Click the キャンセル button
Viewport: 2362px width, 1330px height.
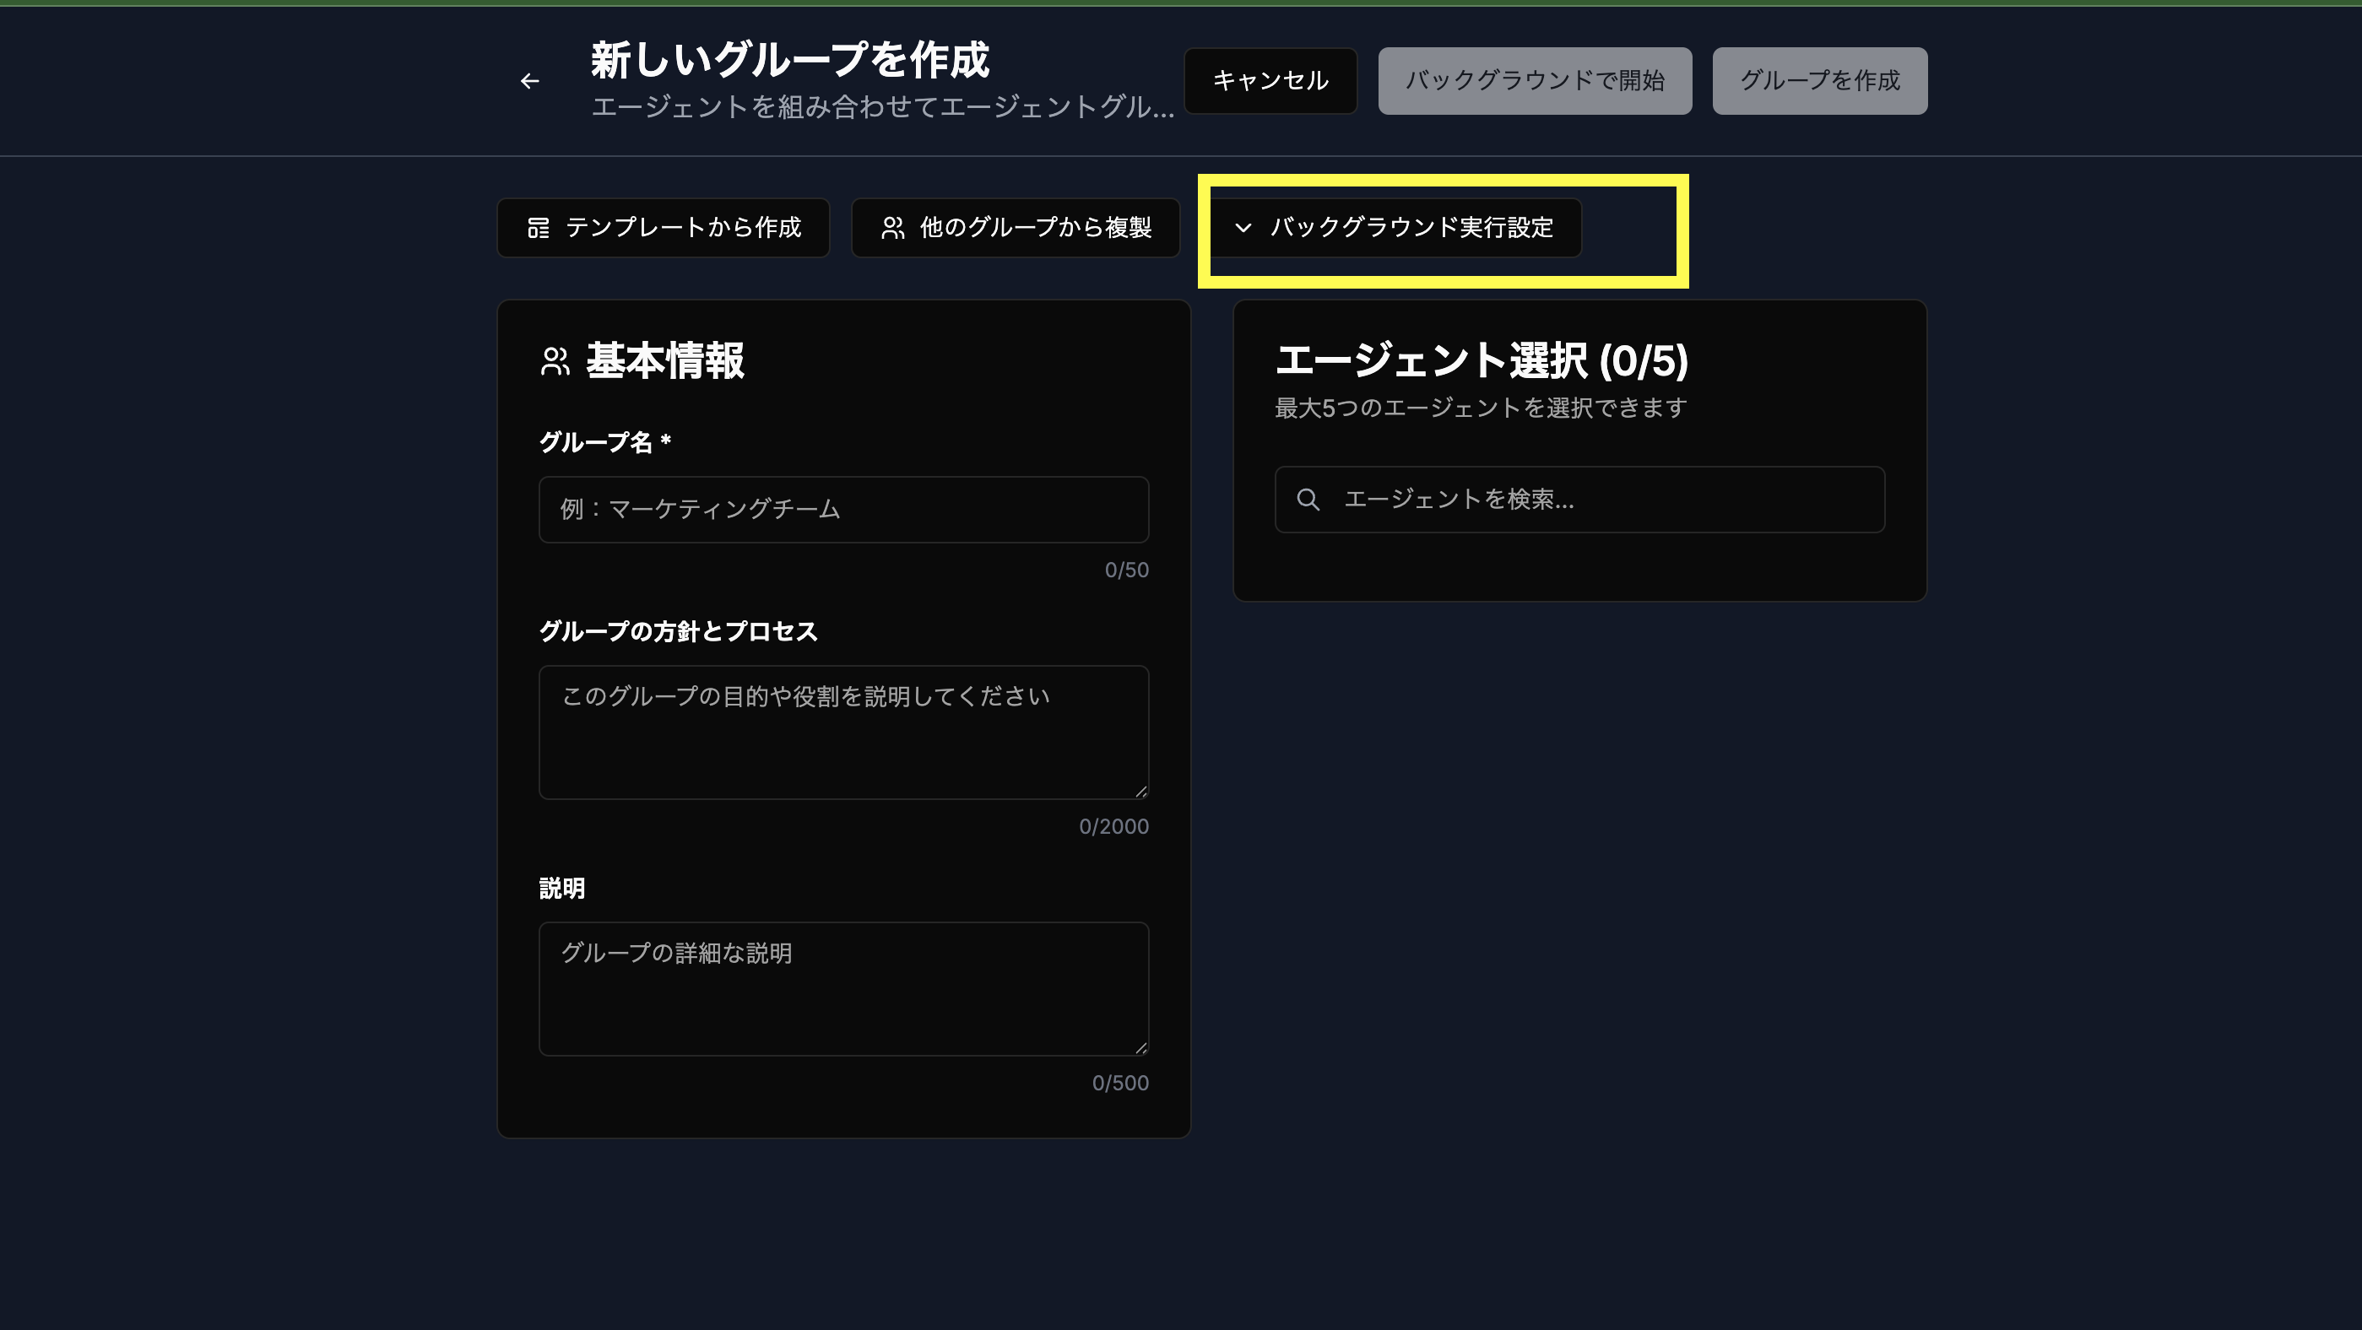coord(1270,81)
